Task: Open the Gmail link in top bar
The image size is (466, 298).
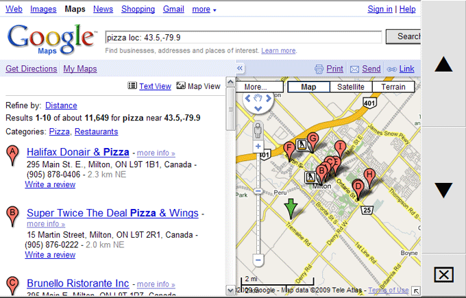Action: click(173, 9)
